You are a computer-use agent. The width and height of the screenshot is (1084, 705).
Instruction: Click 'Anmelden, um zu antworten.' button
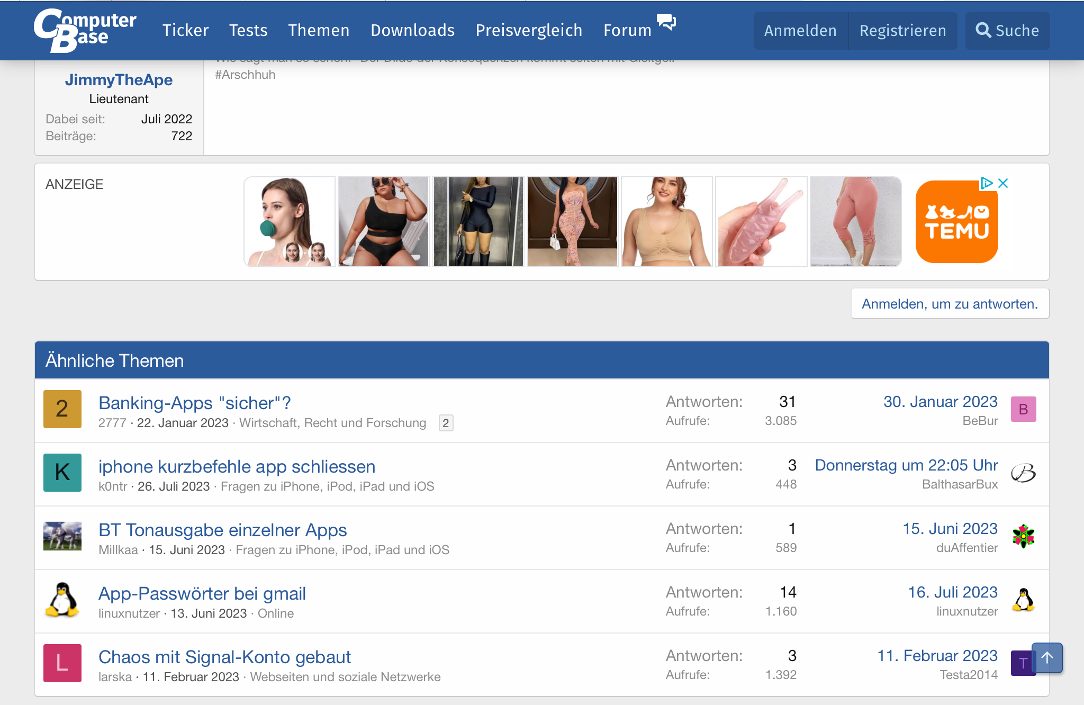click(x=950, y=304)
